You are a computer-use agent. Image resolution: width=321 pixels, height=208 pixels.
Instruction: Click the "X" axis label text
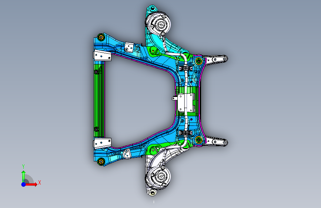(40, 182)
